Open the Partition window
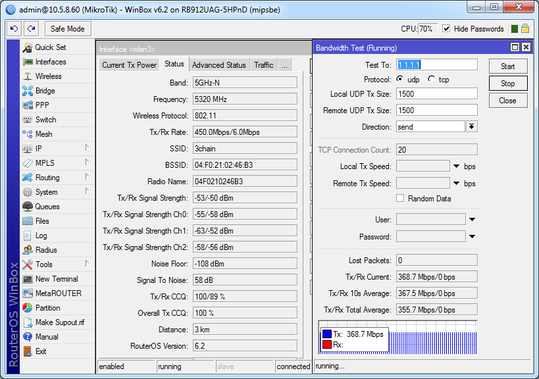539x379 pixels. click(57, 308)
